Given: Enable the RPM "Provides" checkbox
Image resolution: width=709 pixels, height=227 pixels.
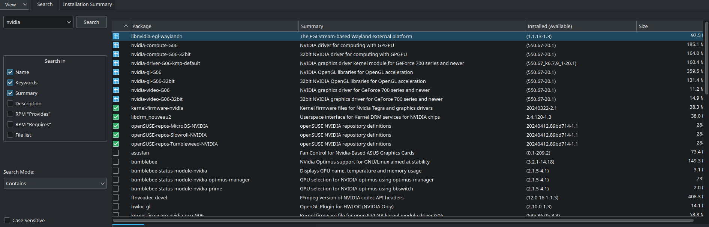Looking at the screenshot, I should pos(10,114).
